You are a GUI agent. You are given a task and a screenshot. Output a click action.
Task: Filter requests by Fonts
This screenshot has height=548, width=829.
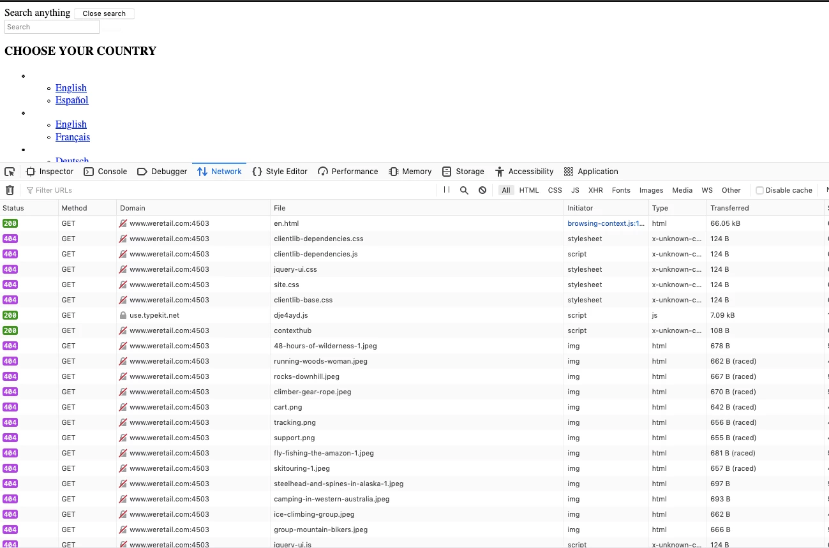coord(621,190)
